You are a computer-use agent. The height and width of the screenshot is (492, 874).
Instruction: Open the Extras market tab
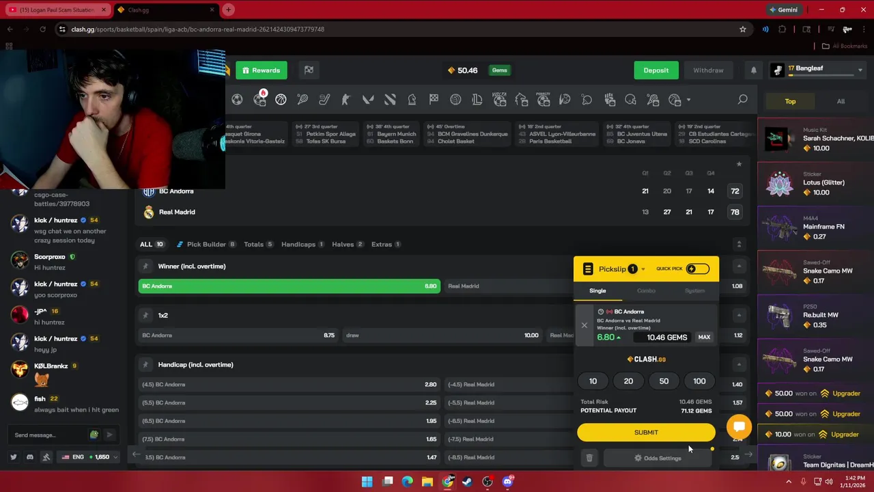386,244
